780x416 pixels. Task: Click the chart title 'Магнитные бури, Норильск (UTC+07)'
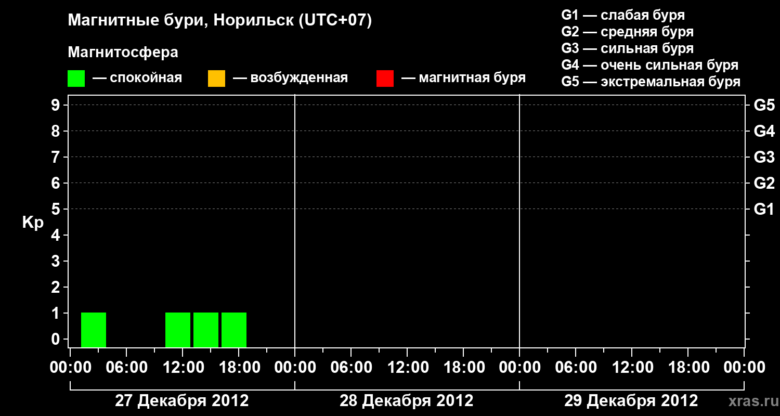tap(220, 21)
